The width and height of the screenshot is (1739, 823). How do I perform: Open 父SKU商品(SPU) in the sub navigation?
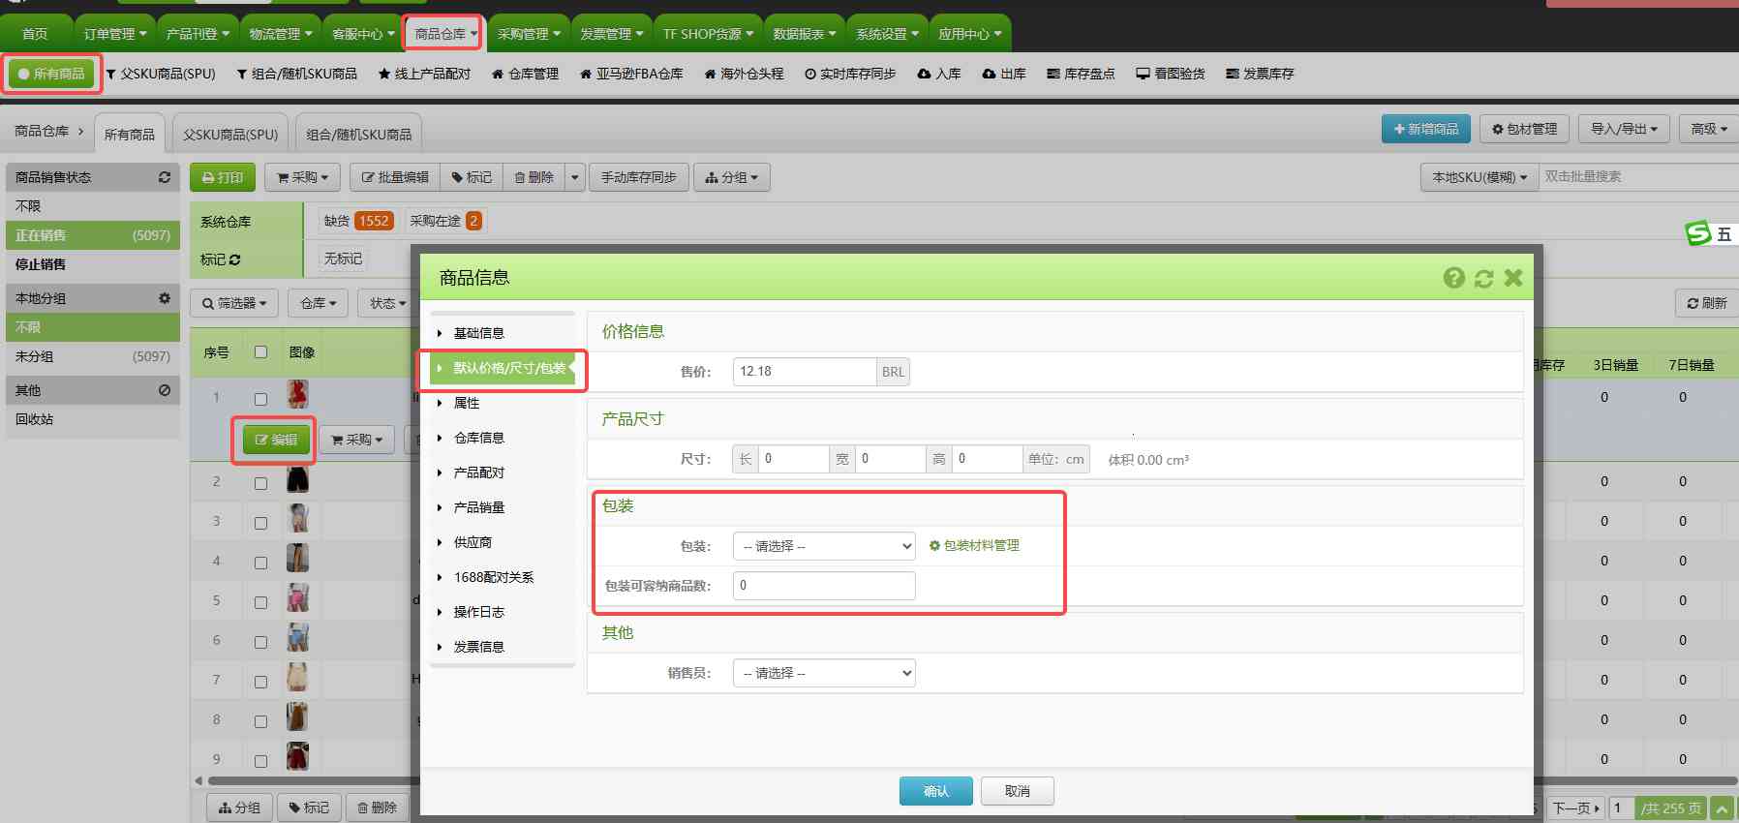(x=161, y=74)
